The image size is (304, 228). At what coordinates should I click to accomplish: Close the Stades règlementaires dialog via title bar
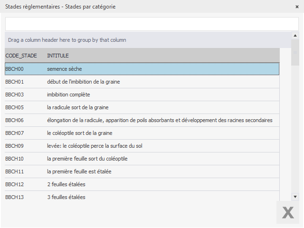click(297, 7)
